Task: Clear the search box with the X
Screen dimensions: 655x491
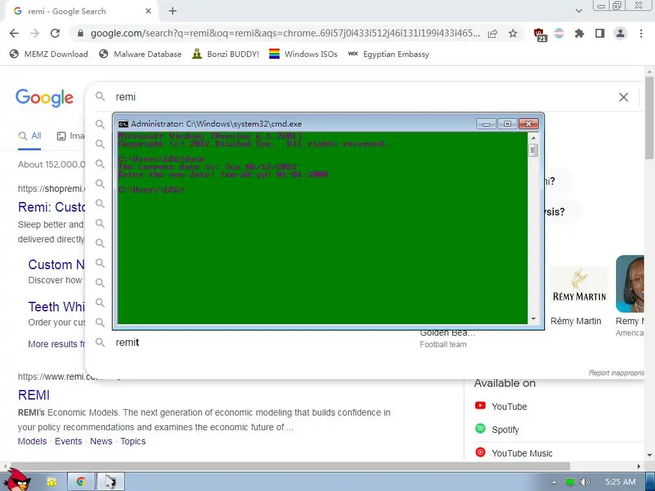Action: 623,97
